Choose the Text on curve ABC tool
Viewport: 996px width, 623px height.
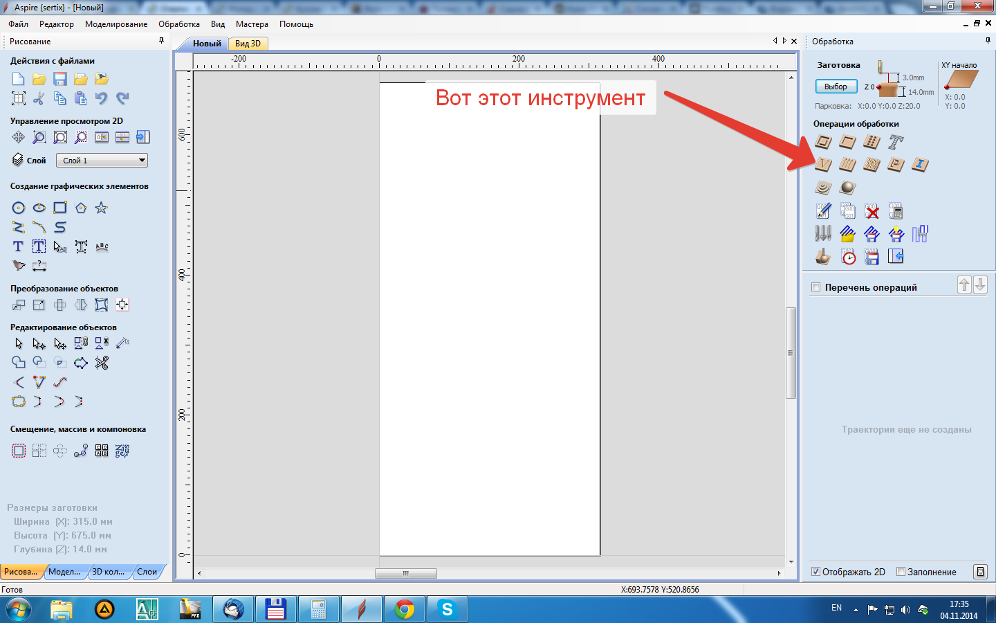[x=102, y=246]
